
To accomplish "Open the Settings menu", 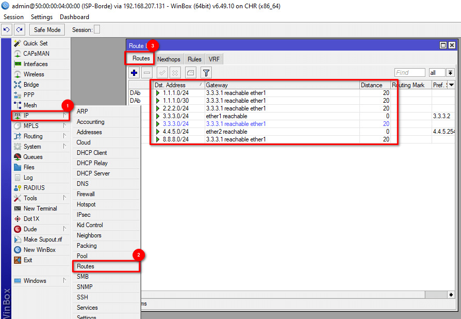I will (x=42, y=17).
